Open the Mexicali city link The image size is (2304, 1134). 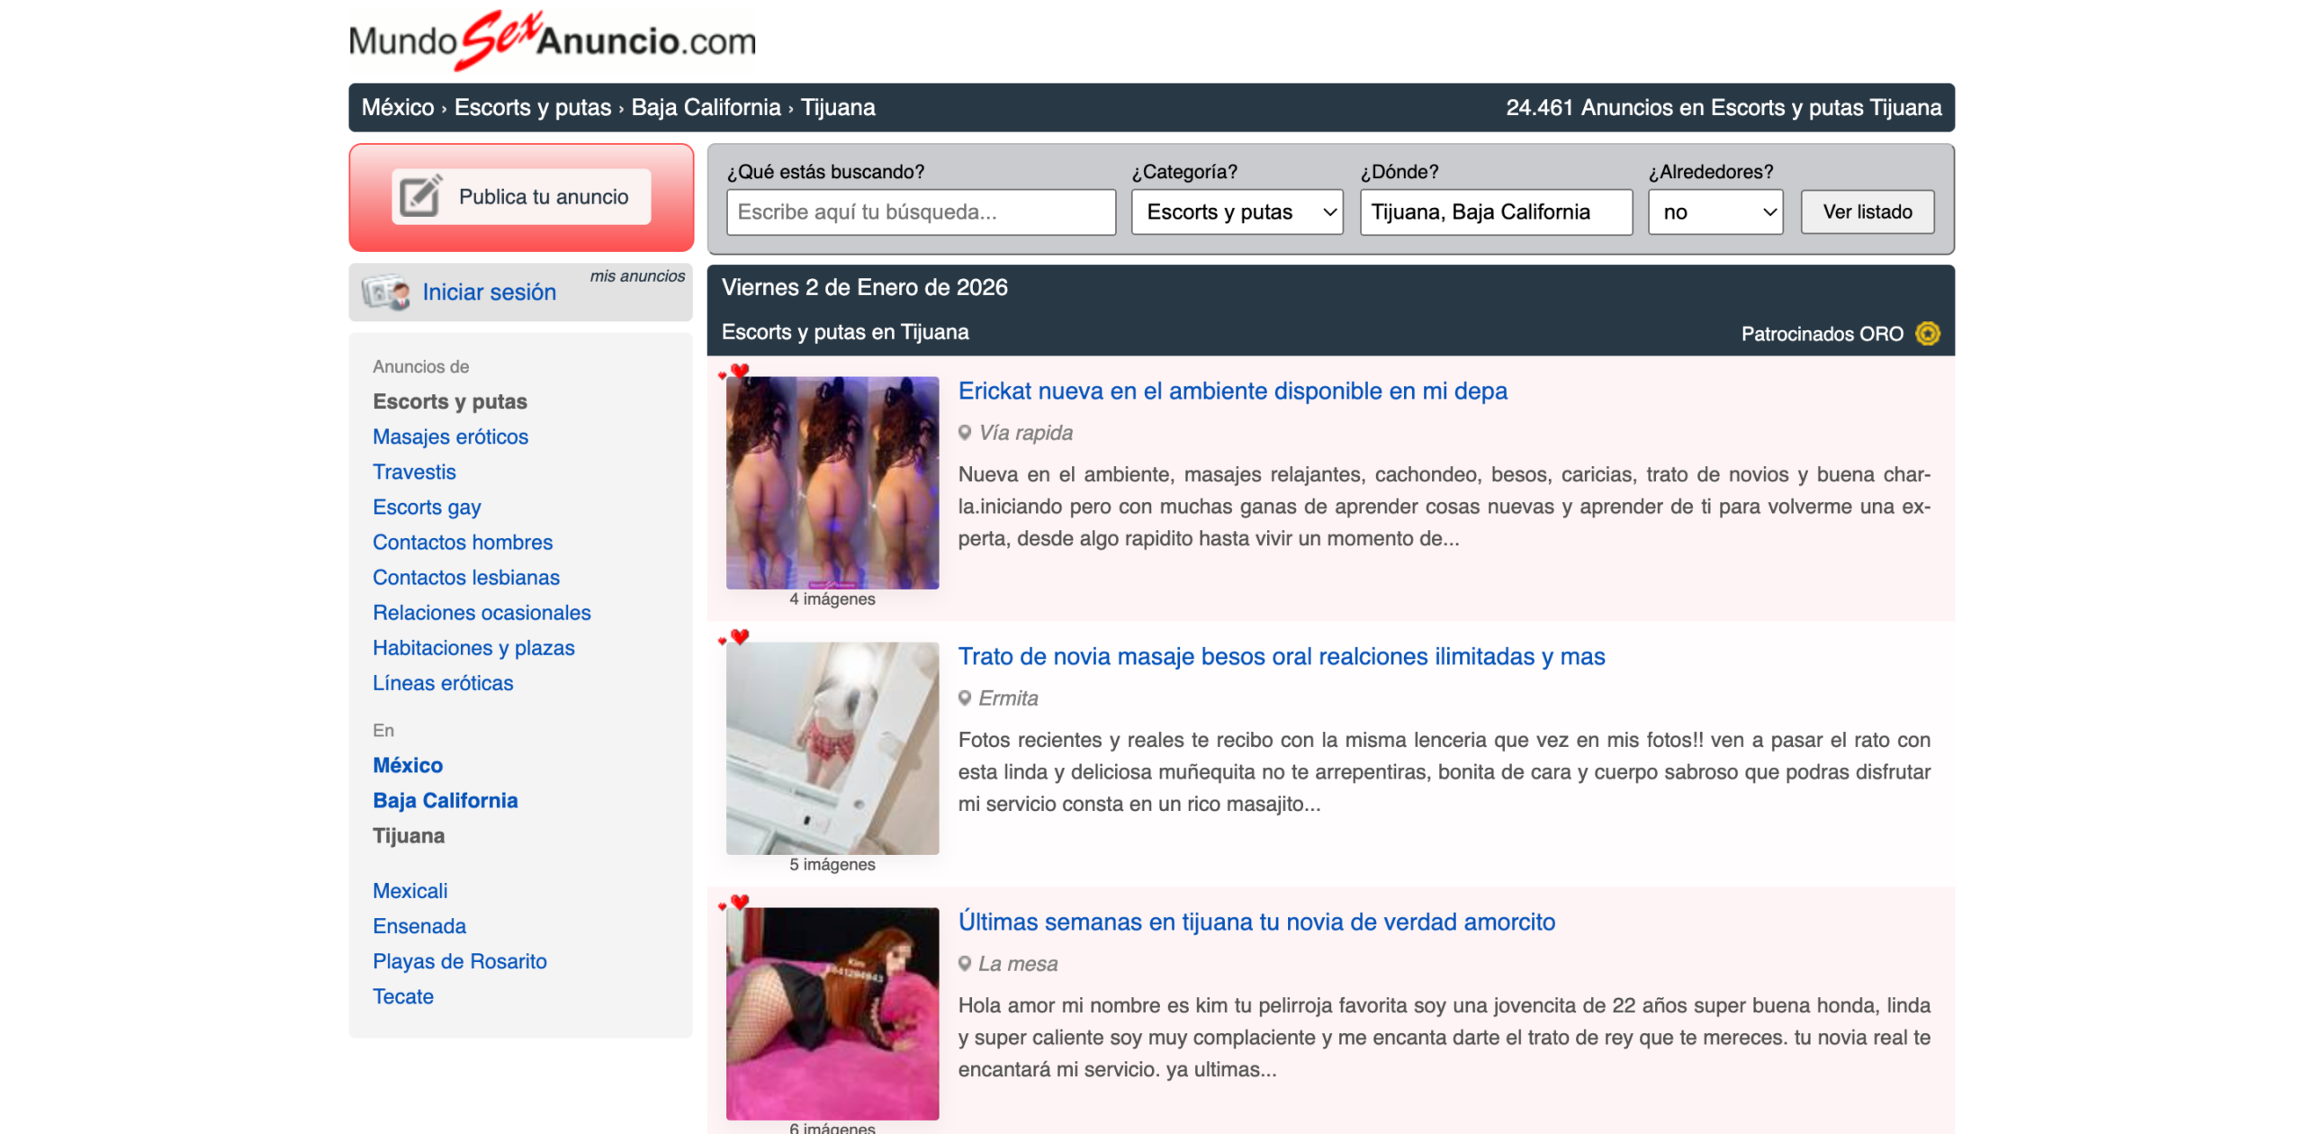(409, 890)
